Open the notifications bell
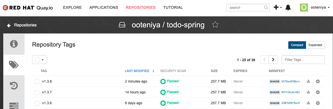The height and width of the screenshot is (109, 333). (288, 8)
